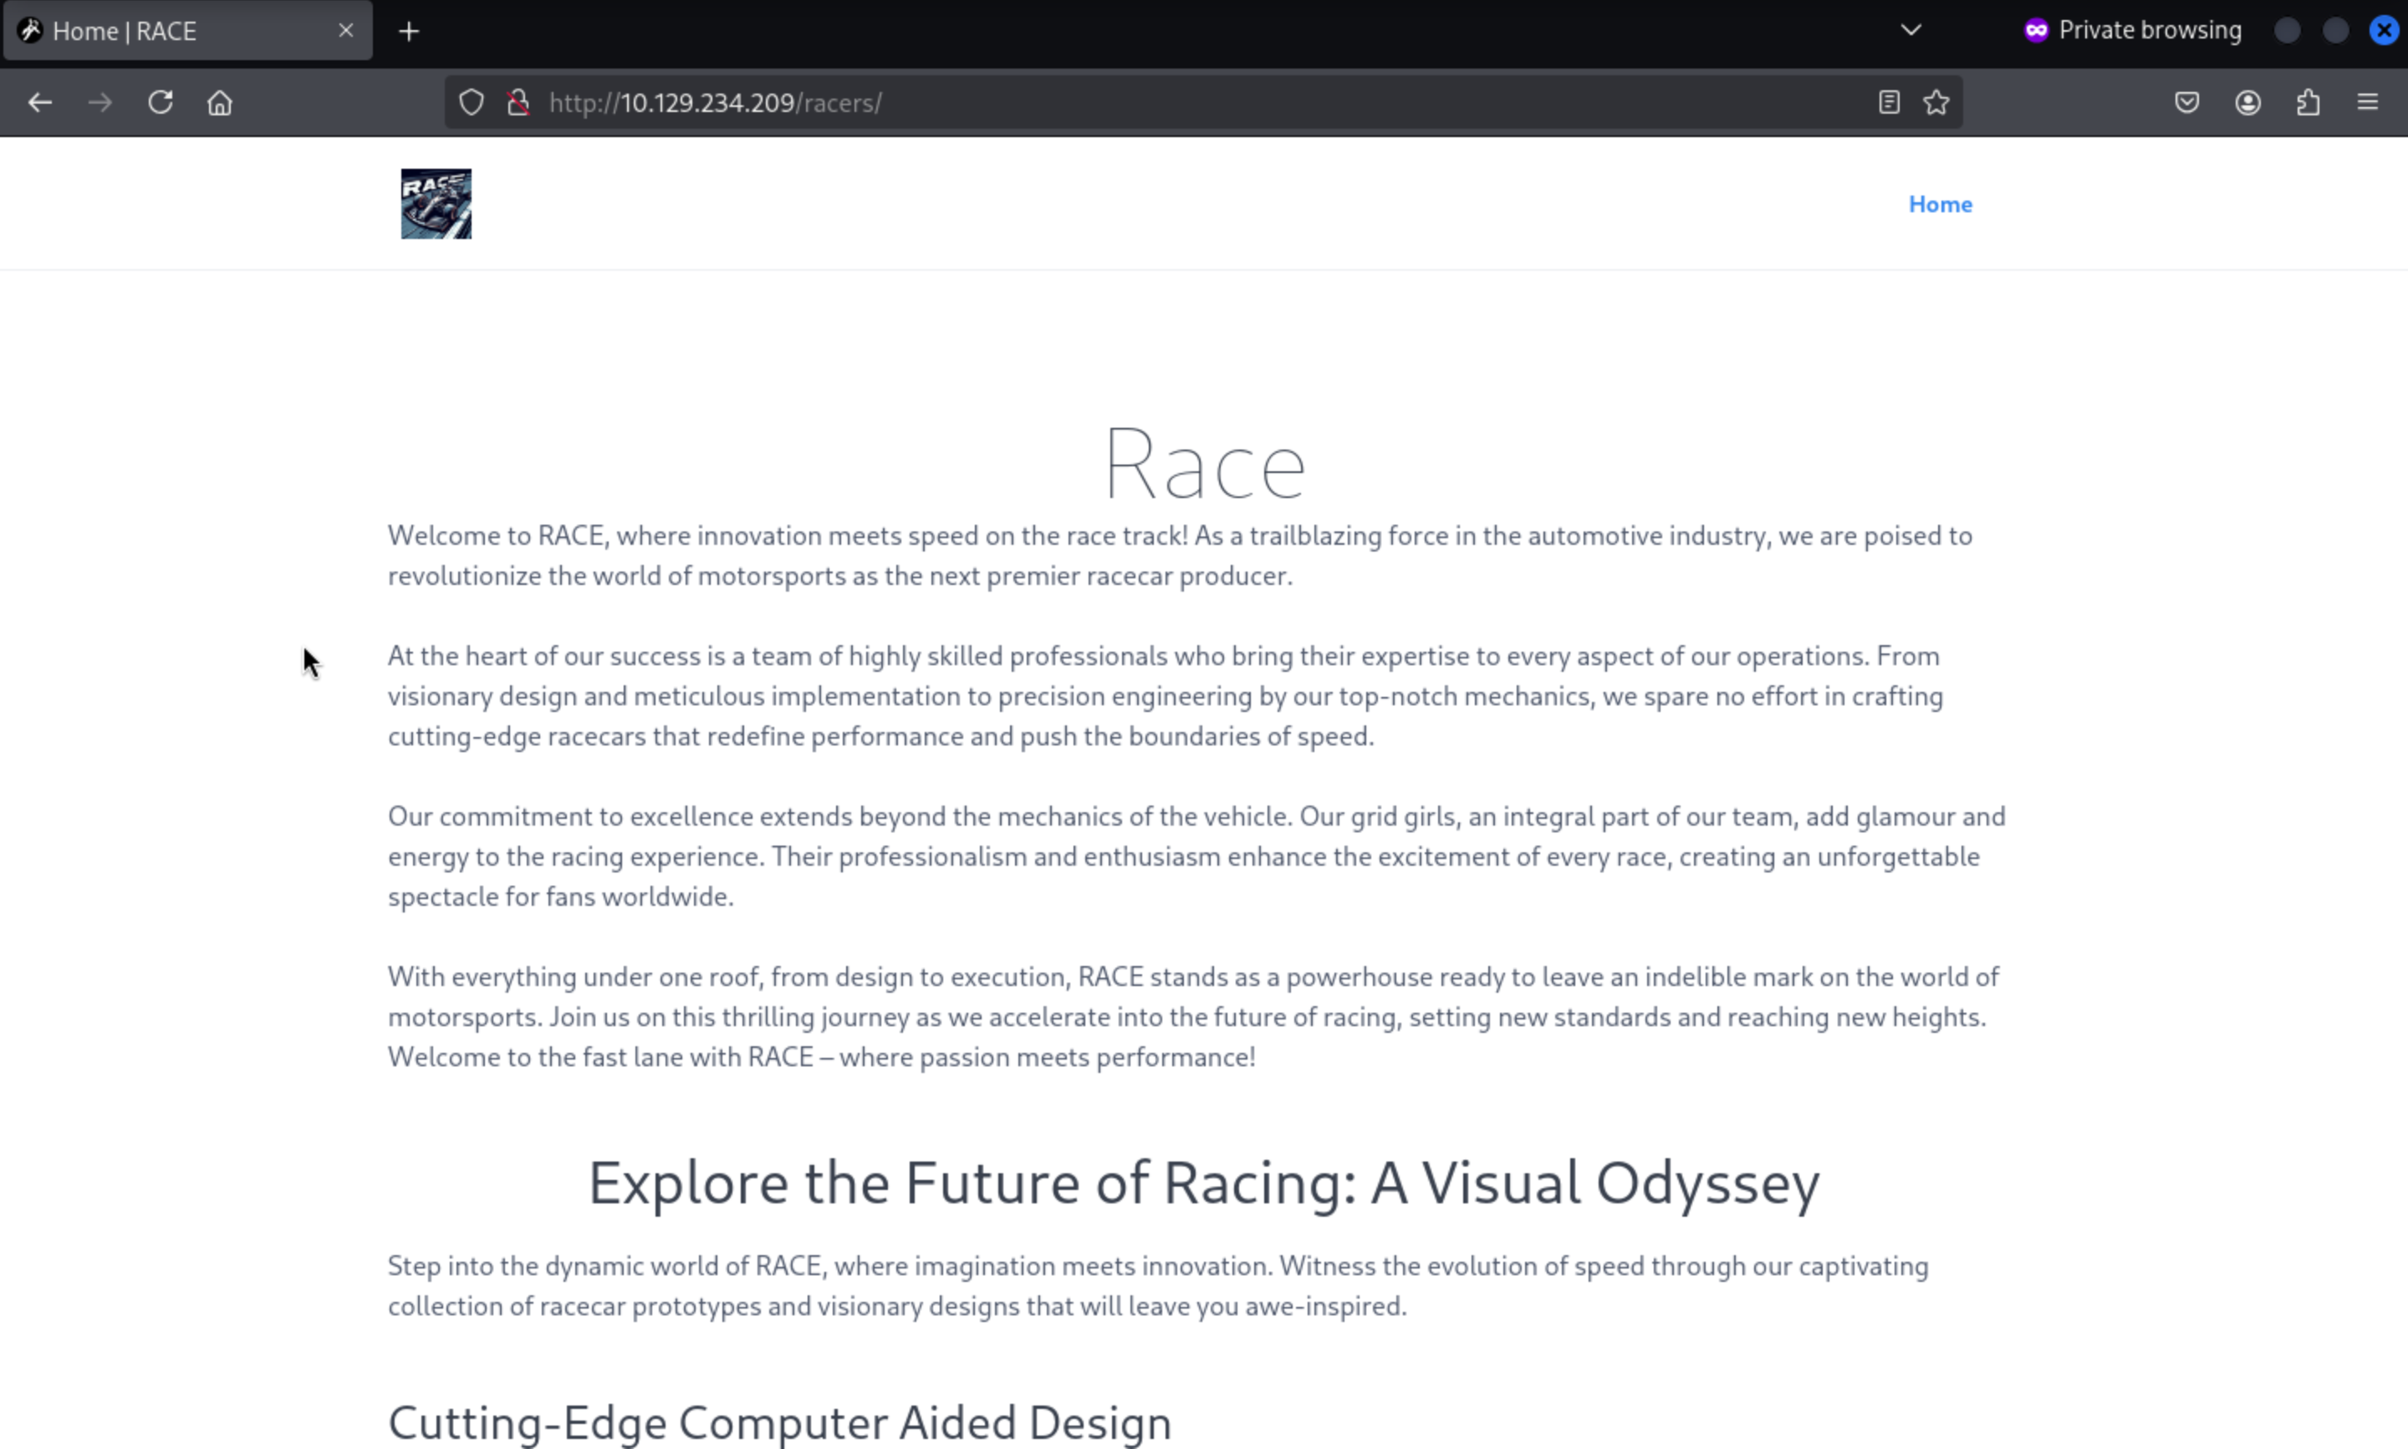Go back to the previous page
Image resolution: width=2408 pixels, height=1449 pixels.
(40, 103)
